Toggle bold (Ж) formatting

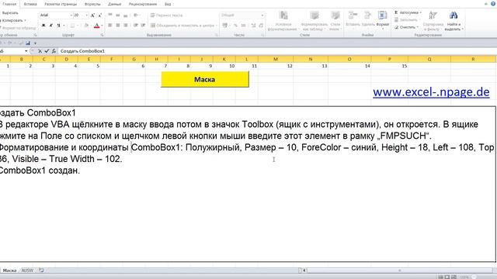(x=43, y=26)
